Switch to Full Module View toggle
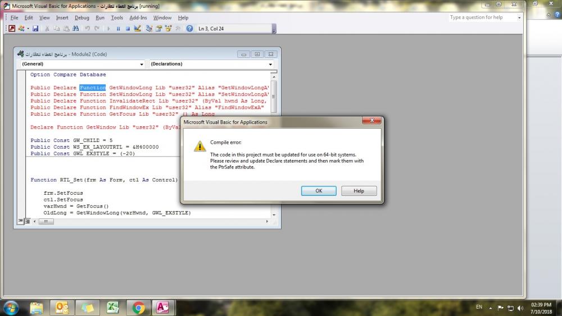The width and height of the screenshot is (562, 316). click(27, 221)
